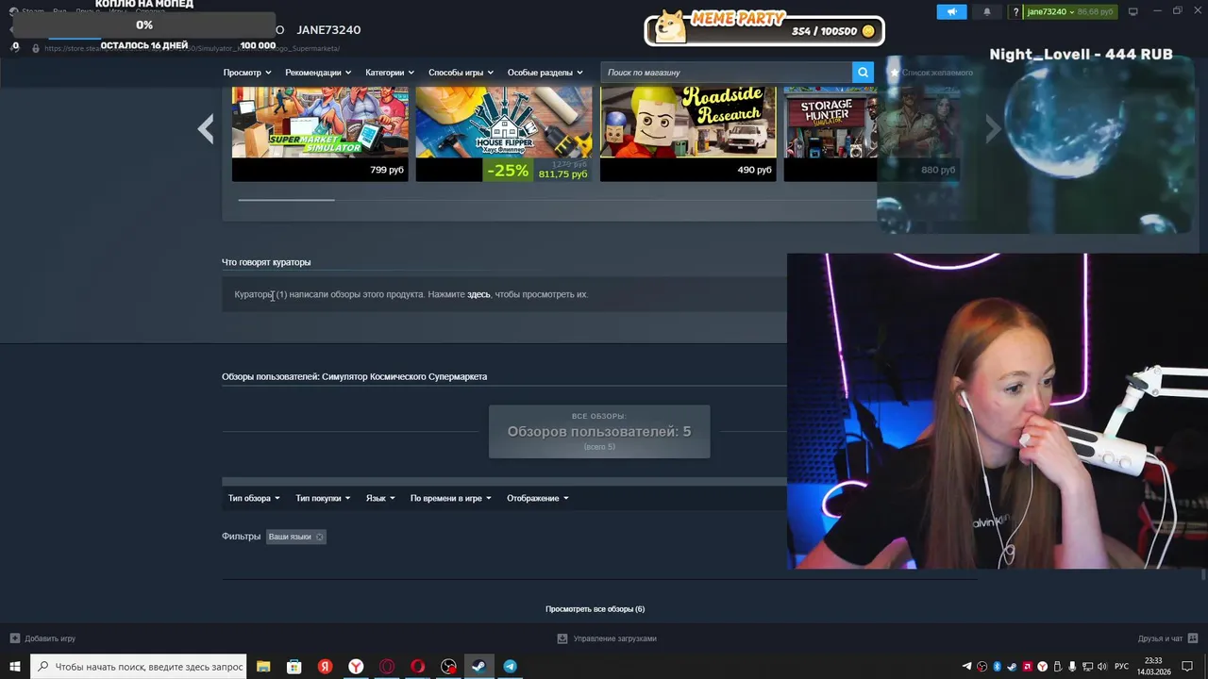Click the 490 руб price label
This screenshot has height=679, width=1208.
[755, 170]
